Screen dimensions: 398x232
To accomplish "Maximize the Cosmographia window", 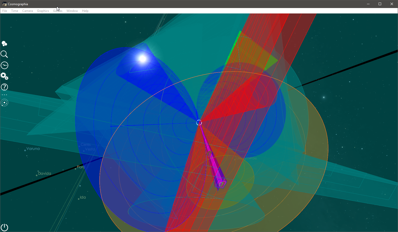I will tap(380, 4).
